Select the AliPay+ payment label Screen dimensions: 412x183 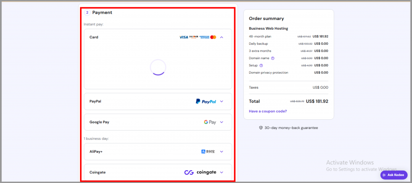[96, 152]
